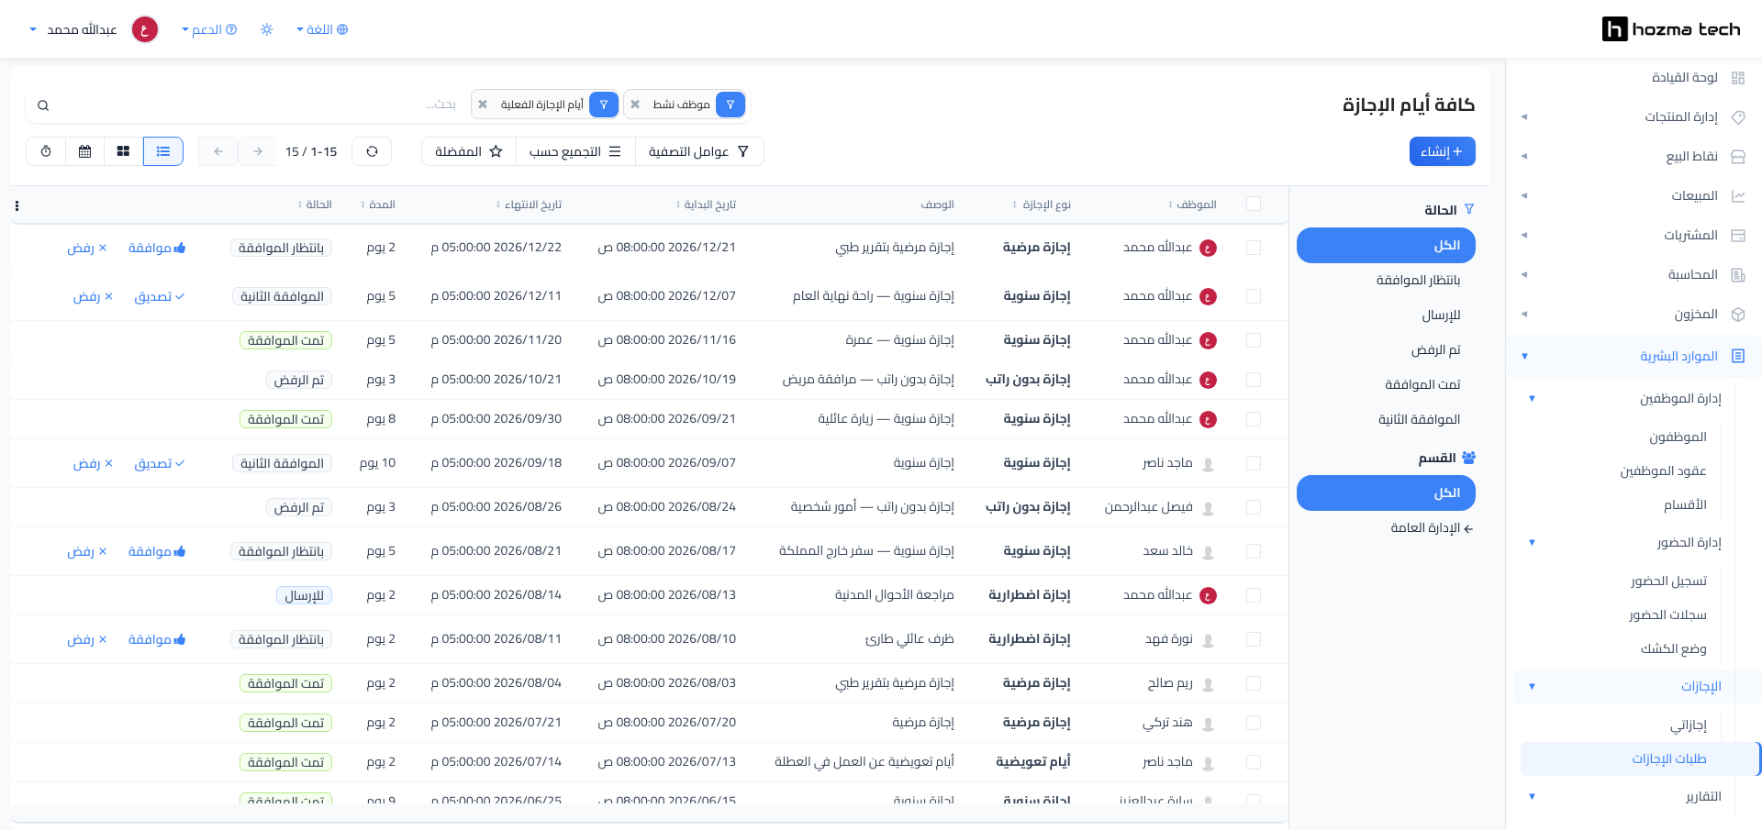Click رفض for the 2026/12/21 row
1762x830 pixels.
[x=87, y=248]
